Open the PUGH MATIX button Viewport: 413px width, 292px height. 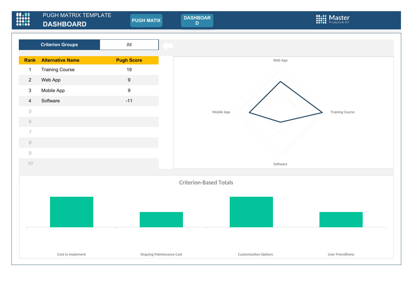(146, 21)
